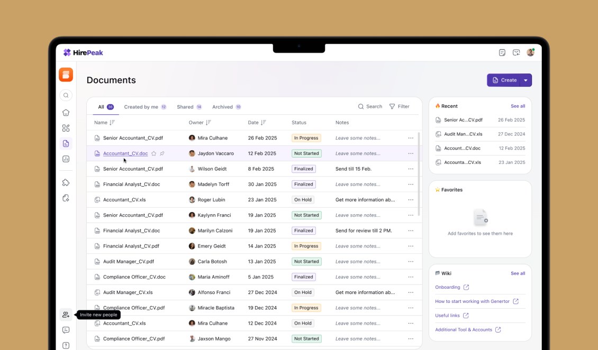Click the HirePeak logo
The image size is (598, 350).
83,52
